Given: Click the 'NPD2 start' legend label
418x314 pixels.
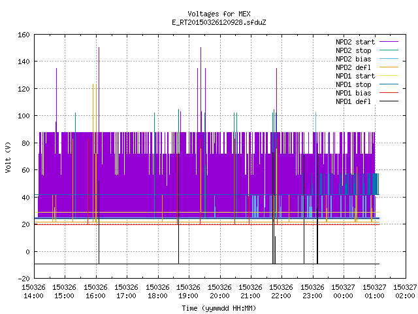Looking at the screenshot, I should click(355, 42).
